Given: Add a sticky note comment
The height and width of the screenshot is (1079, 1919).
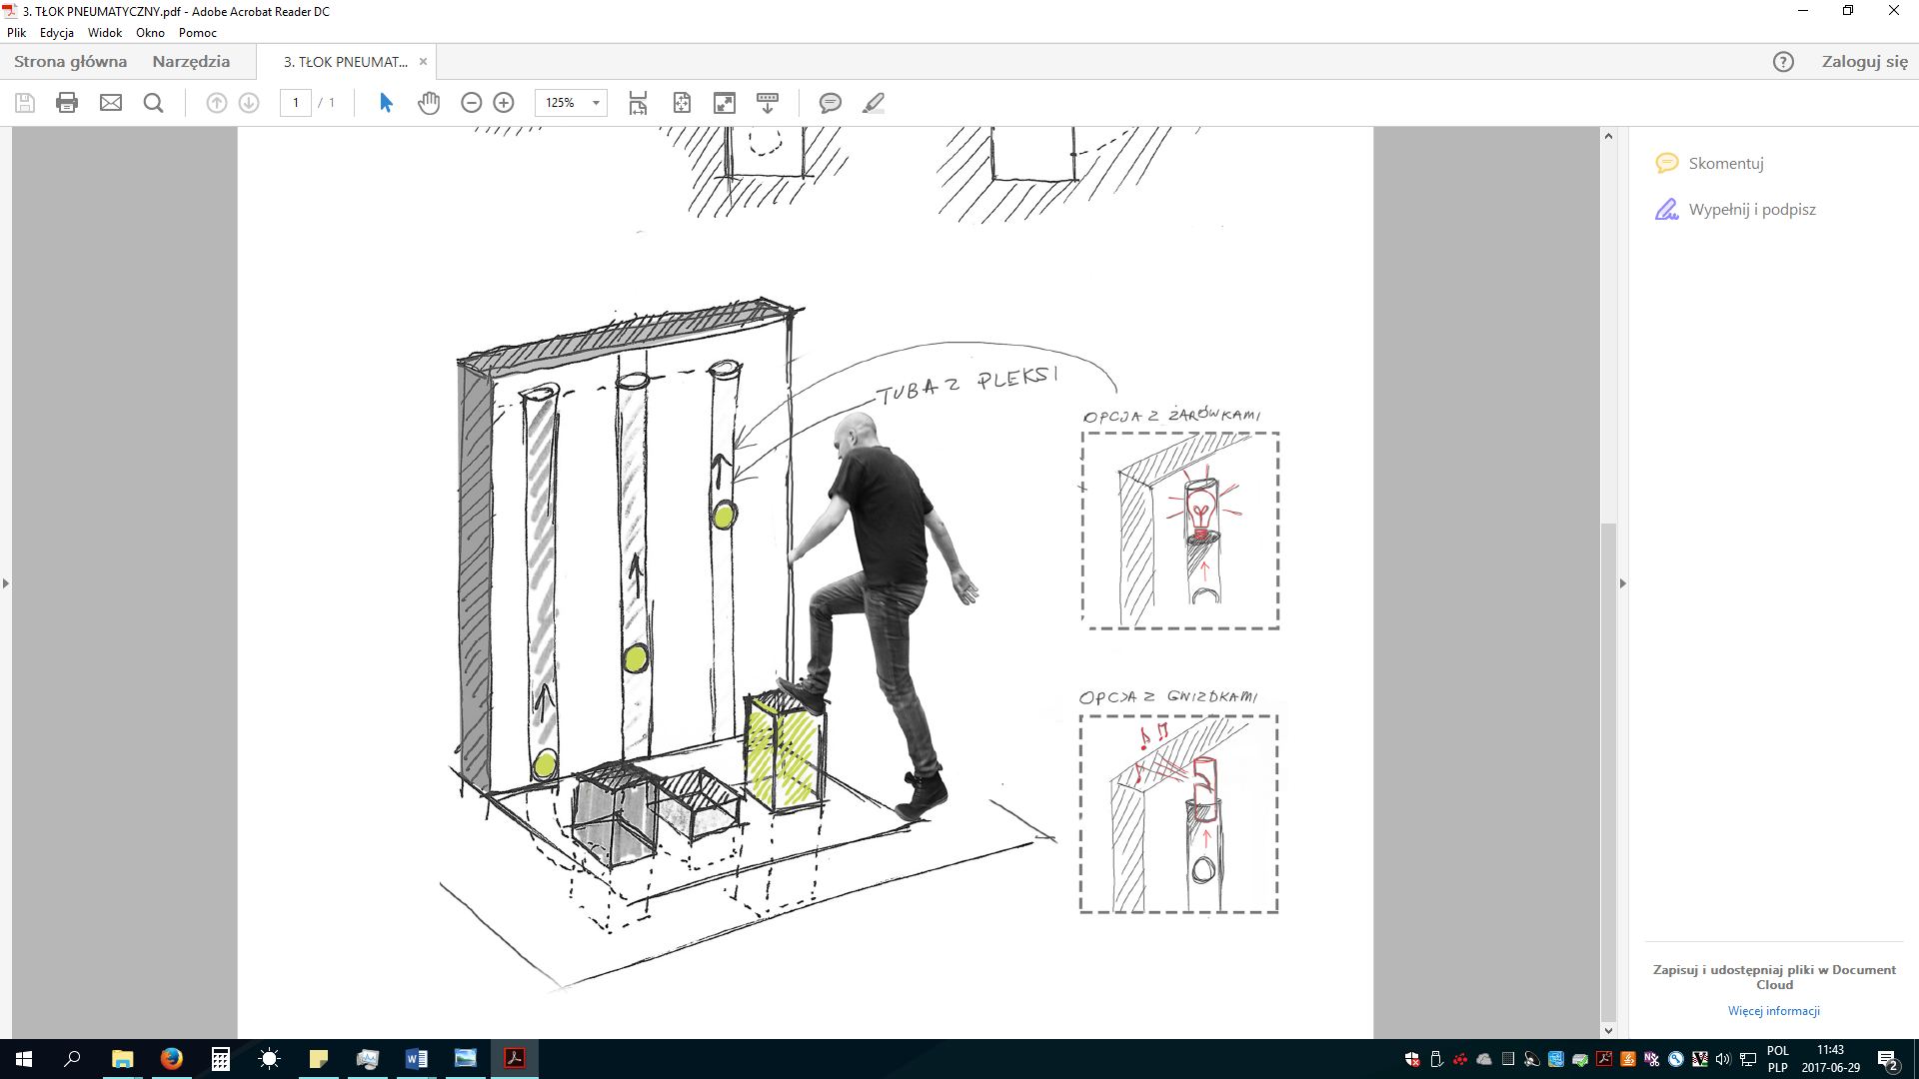Looking at the screenshot, I should [x=830, y=103].
